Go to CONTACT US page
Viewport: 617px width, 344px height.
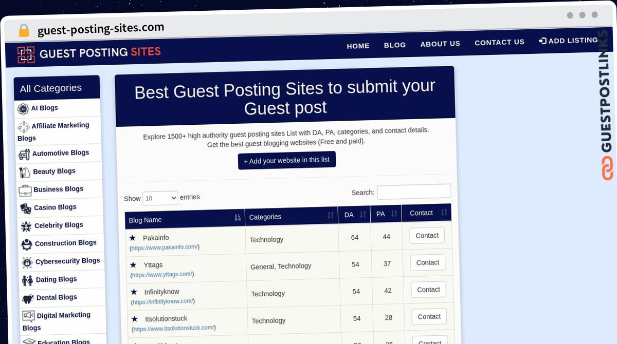click(x=499, y=42)
